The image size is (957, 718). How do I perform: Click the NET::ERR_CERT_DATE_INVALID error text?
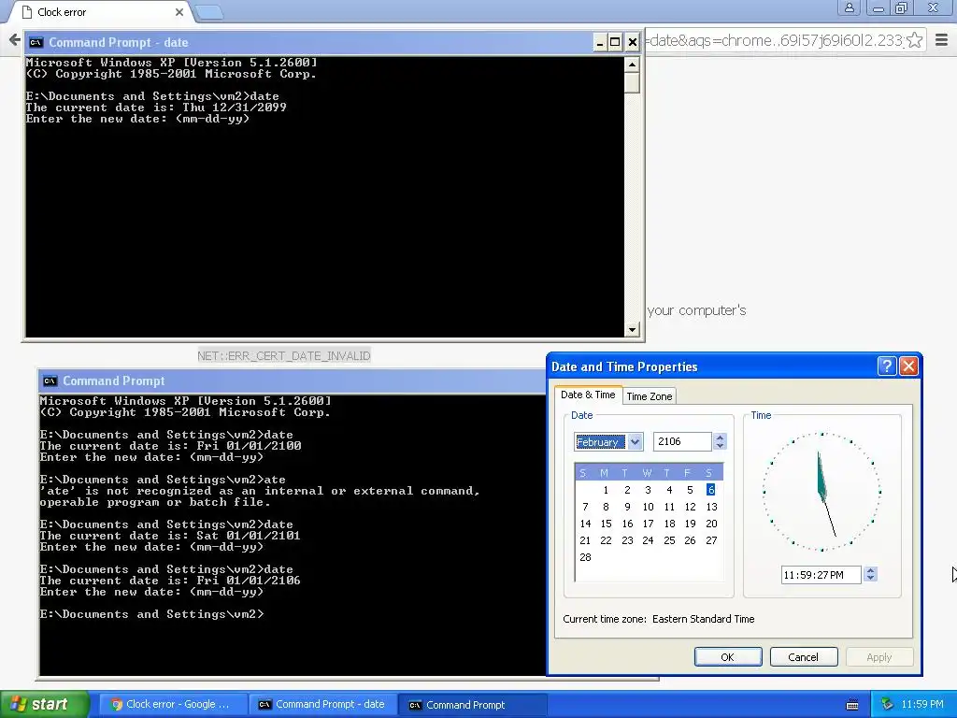[x=284, y=356]
